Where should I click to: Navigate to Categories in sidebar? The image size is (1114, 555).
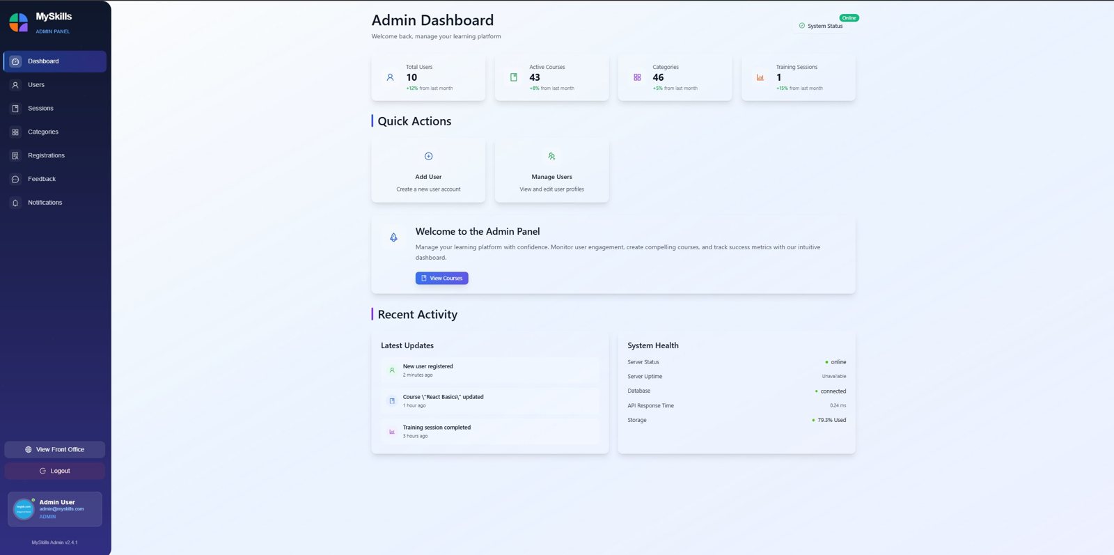55,132
